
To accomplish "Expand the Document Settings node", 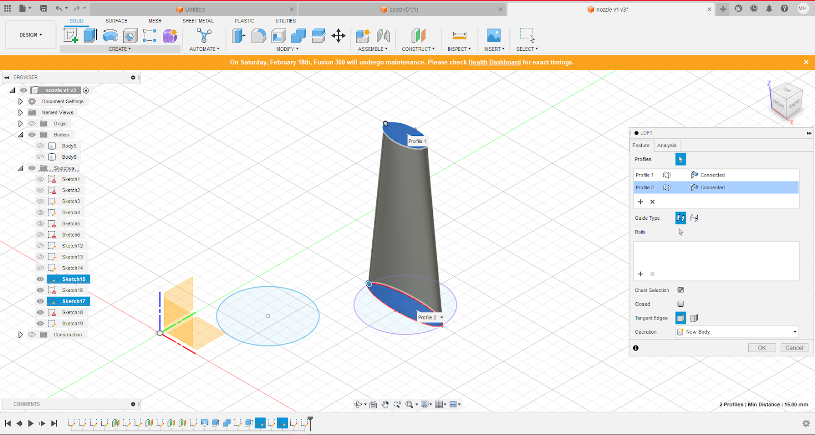I will [20, 102].
